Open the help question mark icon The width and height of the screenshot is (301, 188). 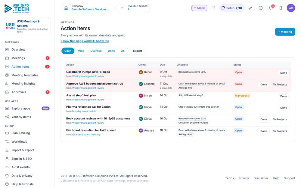(x=260, y=8)
